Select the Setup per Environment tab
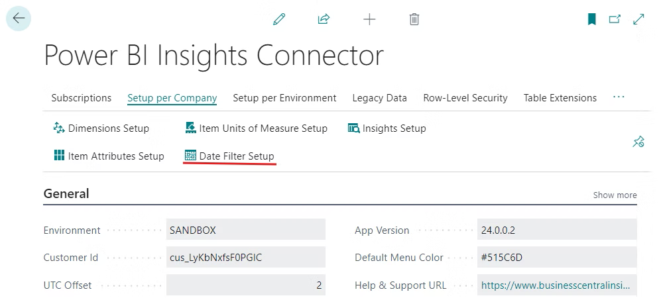The width and height of the screenshot is (663, 306). (x=284, y=98)
